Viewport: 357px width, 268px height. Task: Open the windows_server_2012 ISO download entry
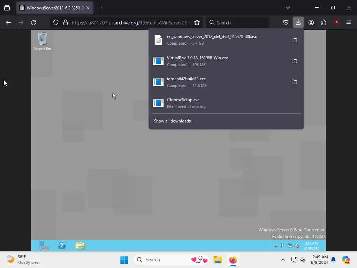click(219, 40)
